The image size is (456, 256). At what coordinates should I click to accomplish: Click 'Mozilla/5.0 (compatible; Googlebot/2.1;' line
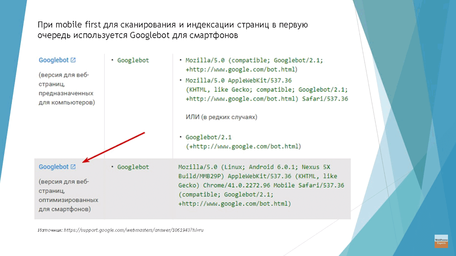[254, 60]
